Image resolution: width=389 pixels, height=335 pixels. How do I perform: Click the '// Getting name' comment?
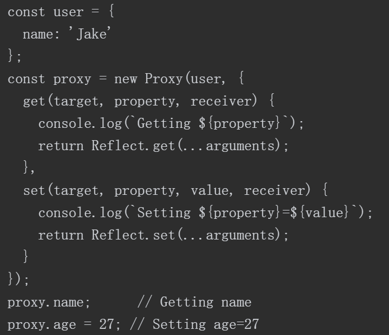[x=195, y=303]
